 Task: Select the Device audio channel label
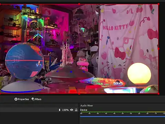pos(84,110)
